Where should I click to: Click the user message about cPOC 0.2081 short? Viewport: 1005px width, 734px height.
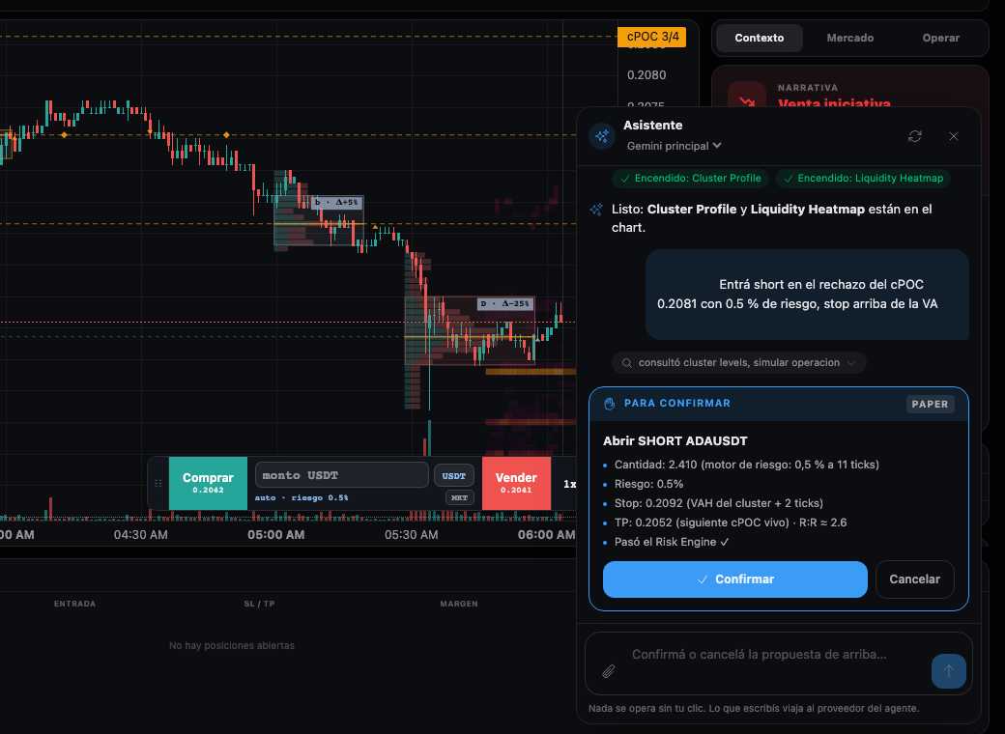point(808,295)
